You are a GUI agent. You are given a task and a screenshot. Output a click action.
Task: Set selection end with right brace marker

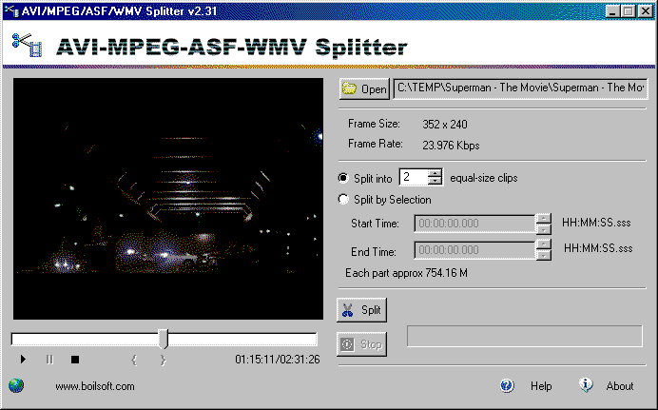click(x=163, y=360)
